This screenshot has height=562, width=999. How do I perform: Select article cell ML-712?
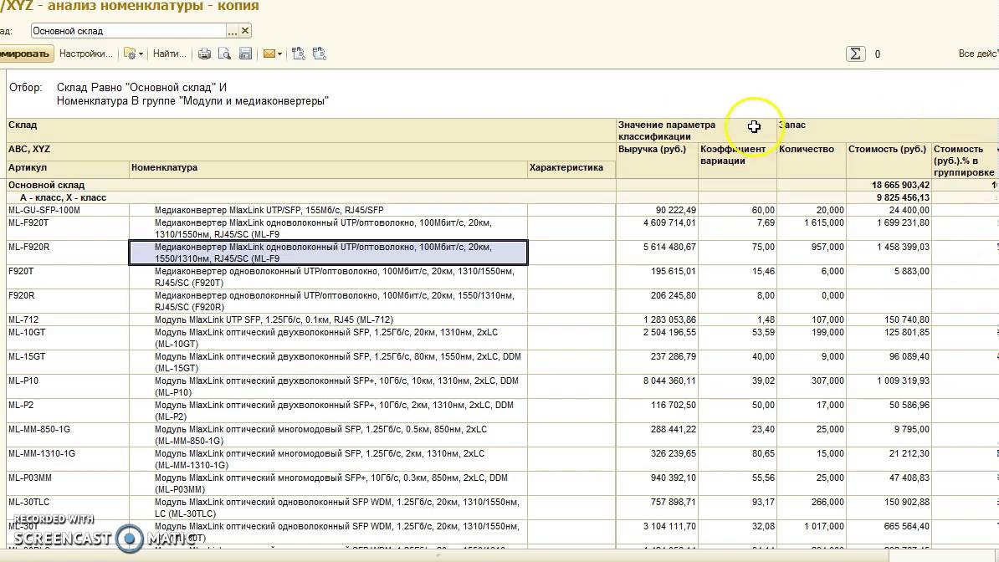pyautogui.click(x=68, y=319)
